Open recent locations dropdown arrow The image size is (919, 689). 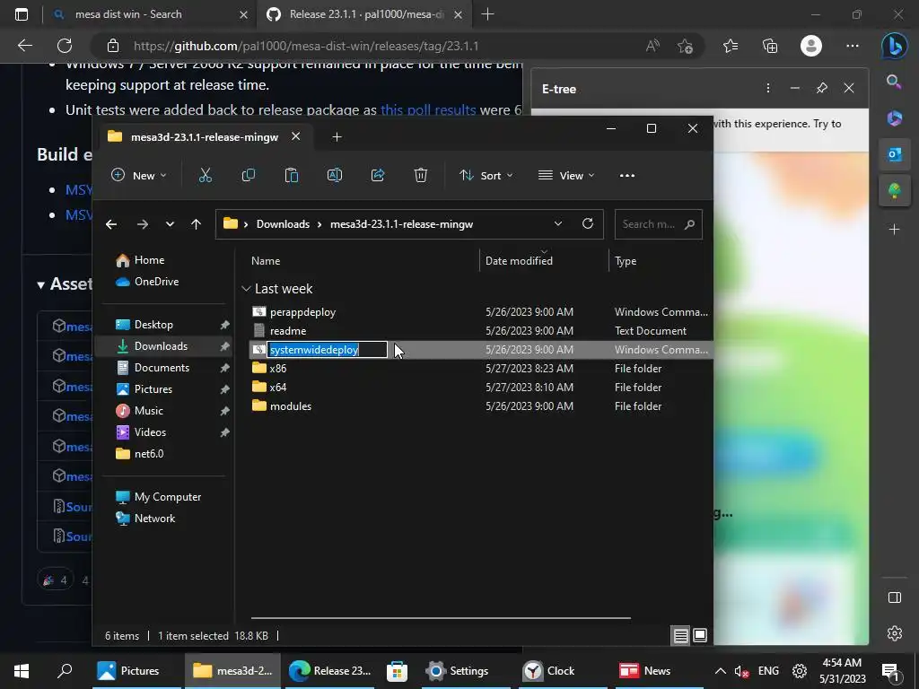170,223
